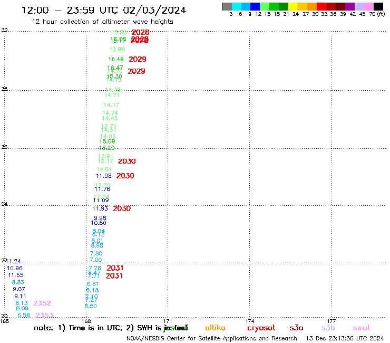Click the 'altika' satellite label
Screen dimensions: 390x343
(215, 328)
